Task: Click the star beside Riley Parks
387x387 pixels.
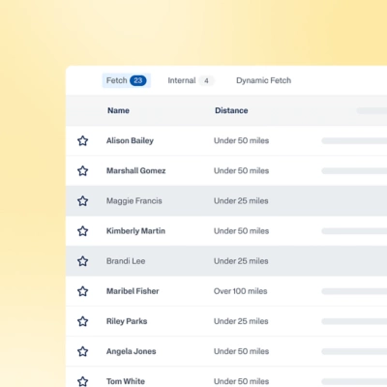Action: tap(83, 321)
